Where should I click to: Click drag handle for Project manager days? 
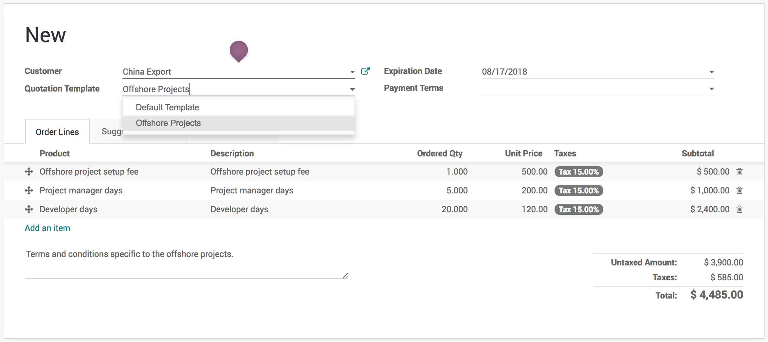[29, 190]
